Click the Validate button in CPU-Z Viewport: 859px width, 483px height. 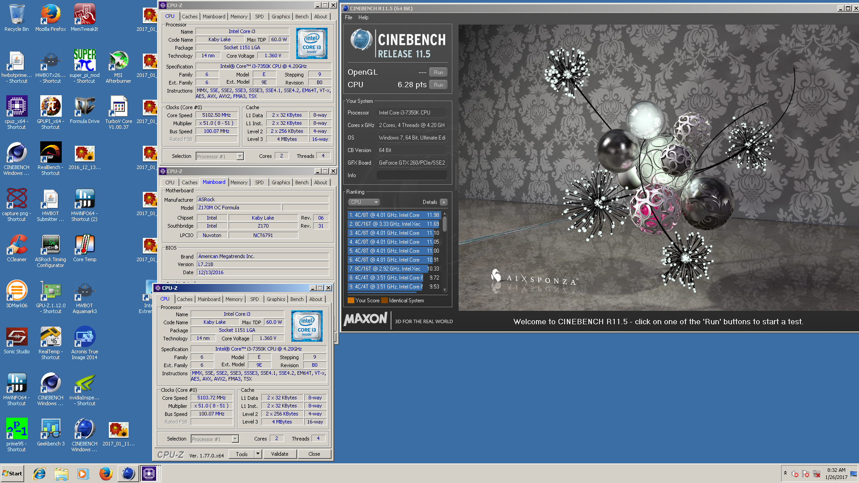(x=280, y=454)
